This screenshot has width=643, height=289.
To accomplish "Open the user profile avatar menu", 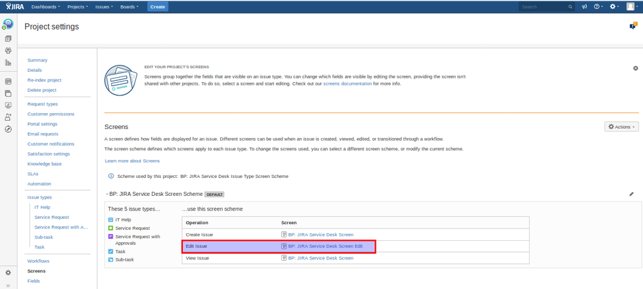I will pyautogui.click(x=631, y=6).
